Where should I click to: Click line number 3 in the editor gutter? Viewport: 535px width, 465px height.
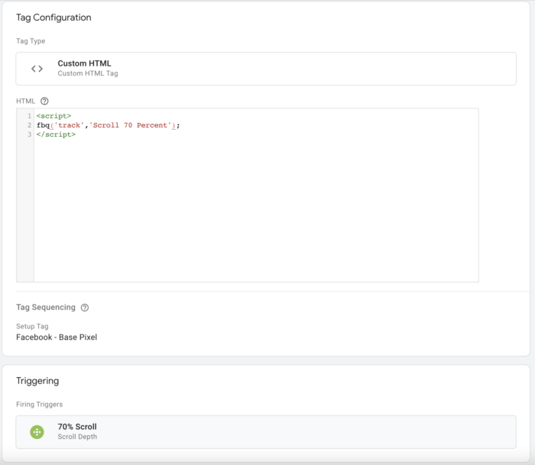(x=29, y=134)
